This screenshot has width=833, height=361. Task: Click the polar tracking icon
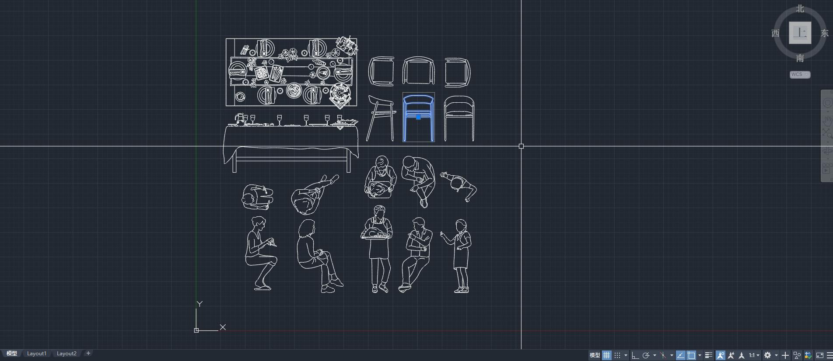click(x=646, y=355)
